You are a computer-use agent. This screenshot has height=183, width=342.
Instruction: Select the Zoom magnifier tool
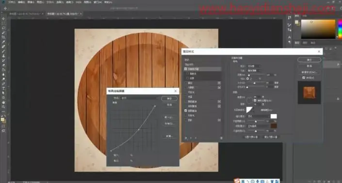point(3,107)
